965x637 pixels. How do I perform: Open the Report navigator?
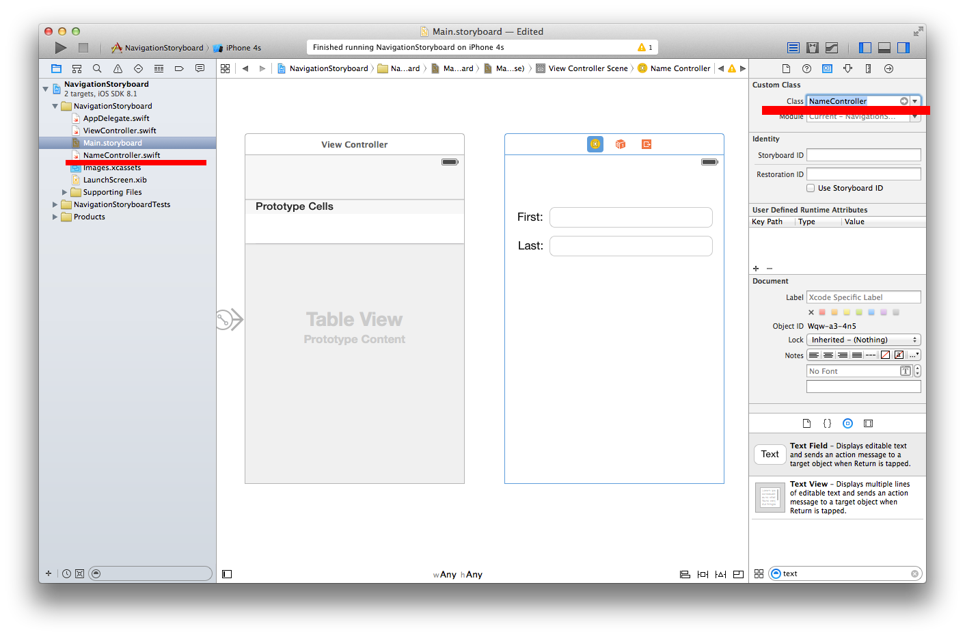200,68
